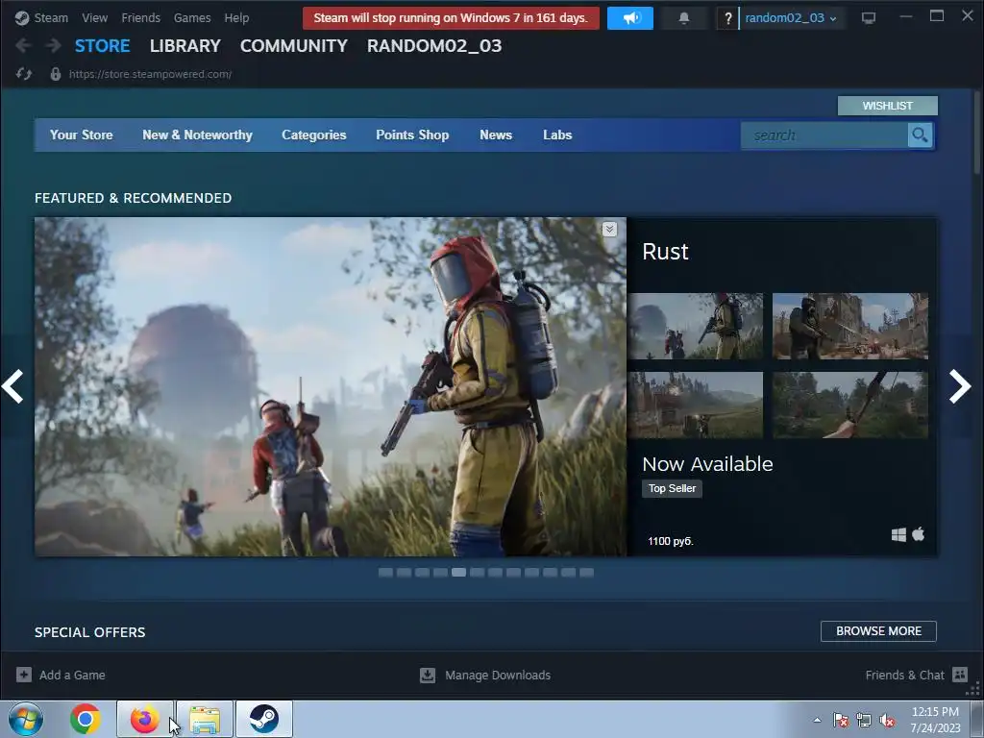Open Your Store dropdown menu
Screen dimensions: 984x738
point(81,135)
